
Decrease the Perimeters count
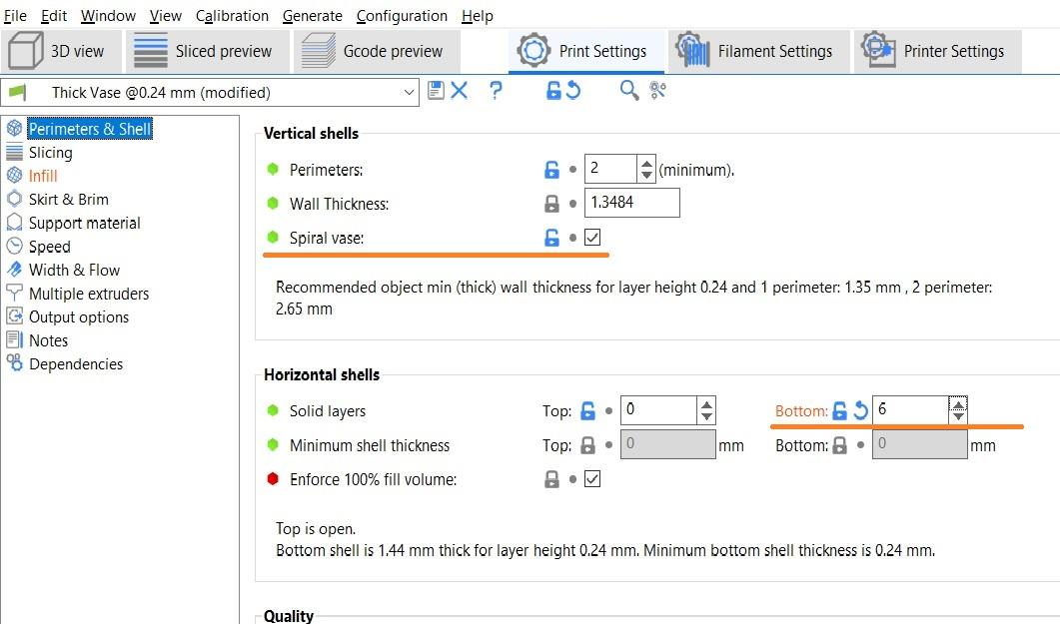click(x=646, y=175)
